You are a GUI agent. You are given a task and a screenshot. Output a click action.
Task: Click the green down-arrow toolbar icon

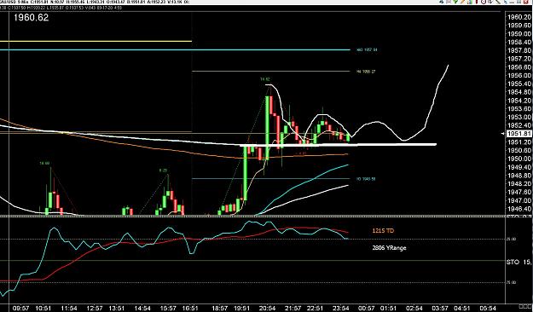tap(455, 2)
